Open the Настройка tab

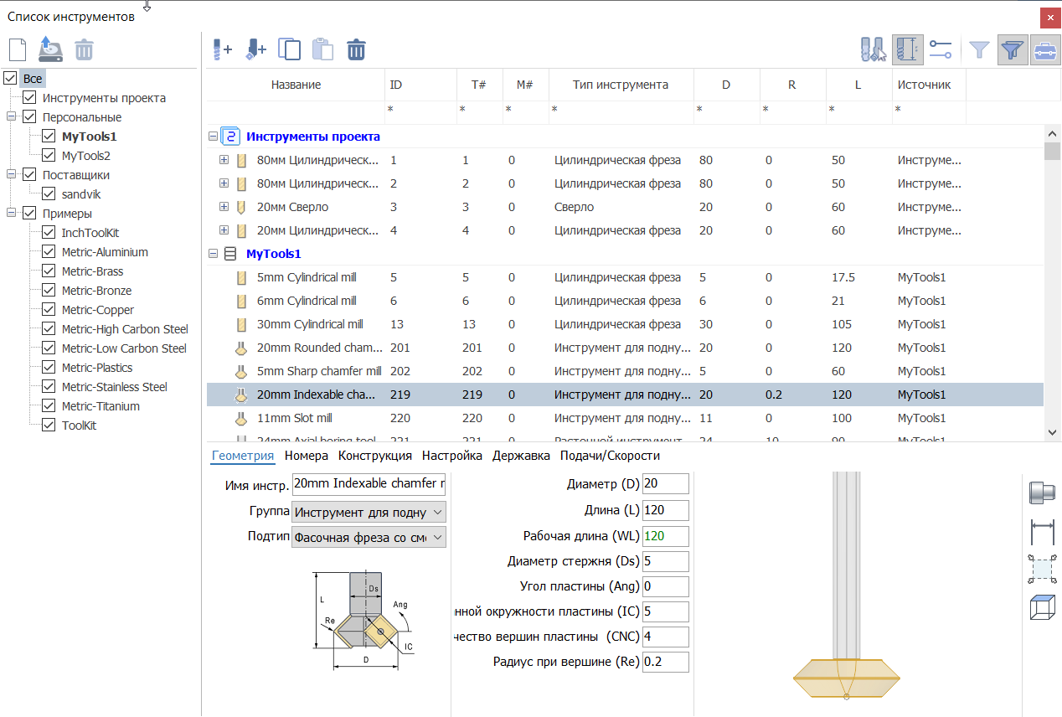click(x=452, y=456)
